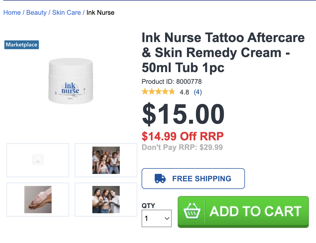Open the QTY dropdown
Image resolution: width=316 pixels, height=243 pixels.
pos(157,218)
